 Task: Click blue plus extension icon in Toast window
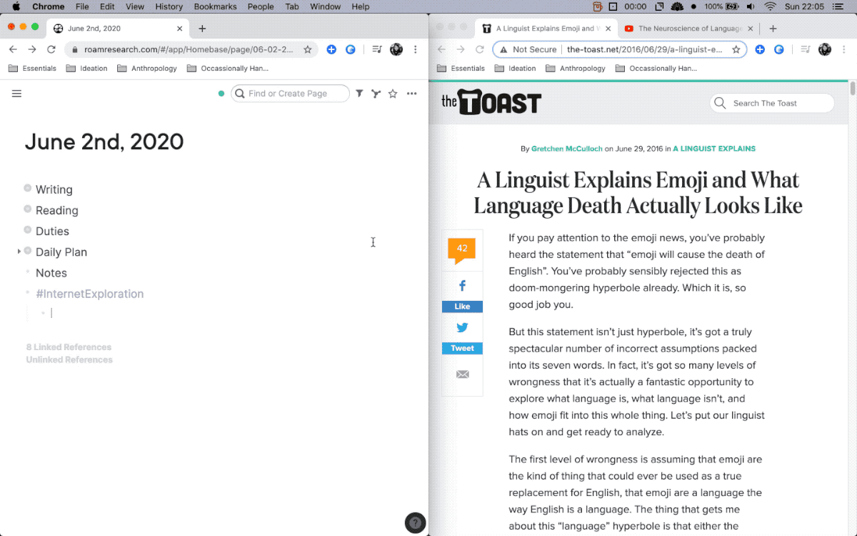coord(760,49)
